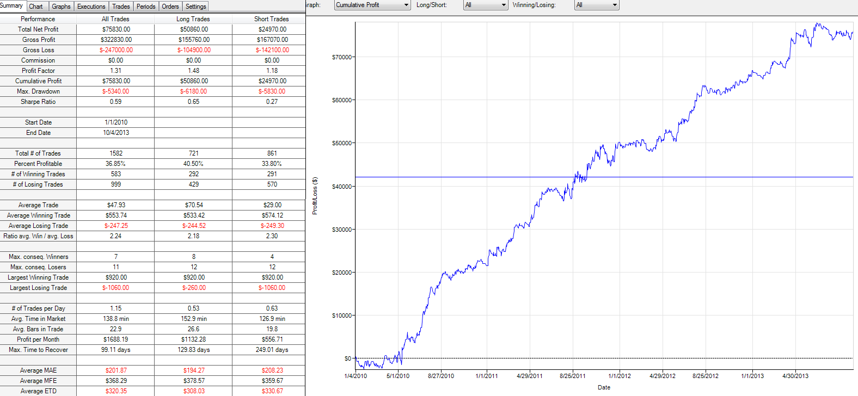Select the # of Losing Trades label
The width and height of the screenshot is (858, 396).
[38, 184]
